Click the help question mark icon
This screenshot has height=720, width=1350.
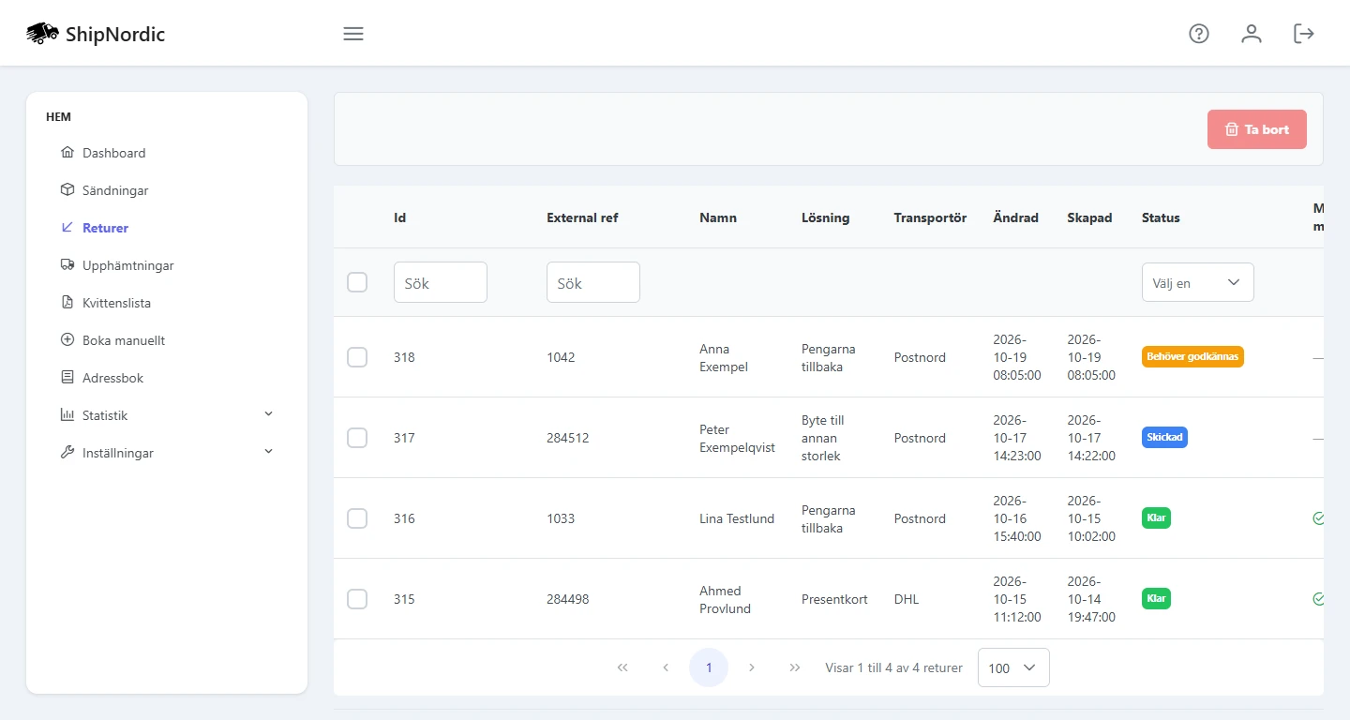[1199, 34]
